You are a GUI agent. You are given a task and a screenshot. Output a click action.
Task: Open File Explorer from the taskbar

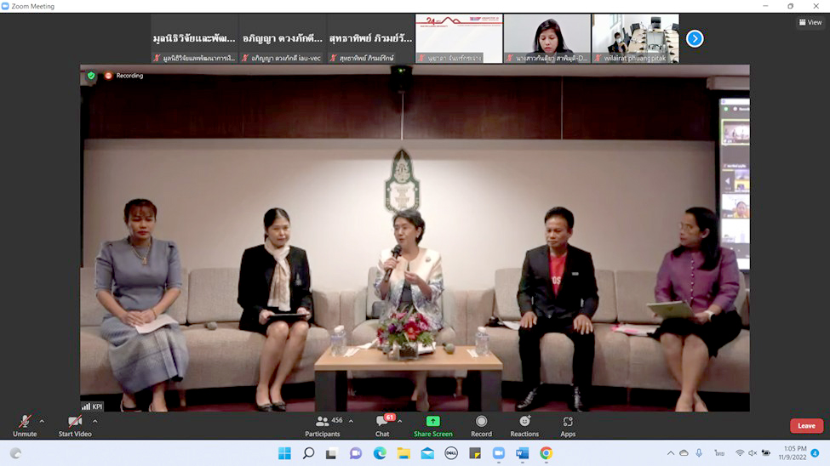tap(404, 453)
